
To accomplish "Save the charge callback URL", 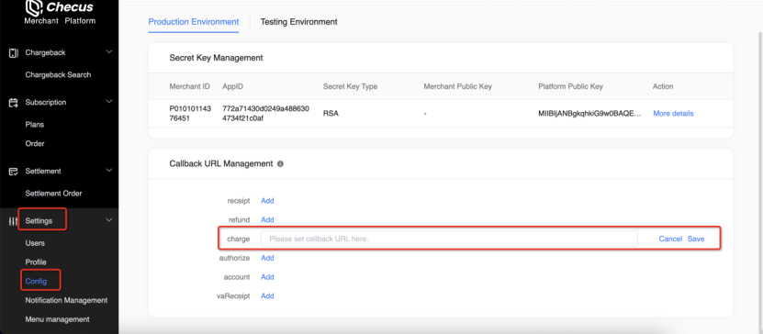I will [696, 239].
